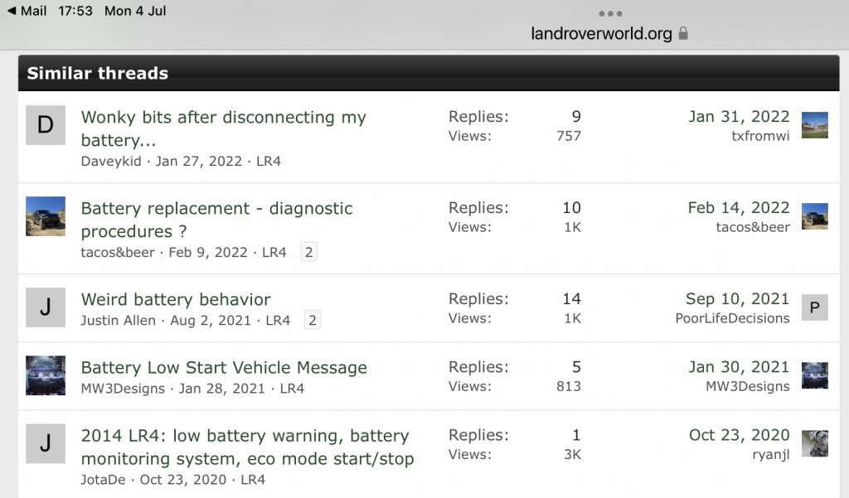The height and width of the screenshot is (498, 849).
Task: Tap the padlock icon beside the URL
Action: click(683, 34)
